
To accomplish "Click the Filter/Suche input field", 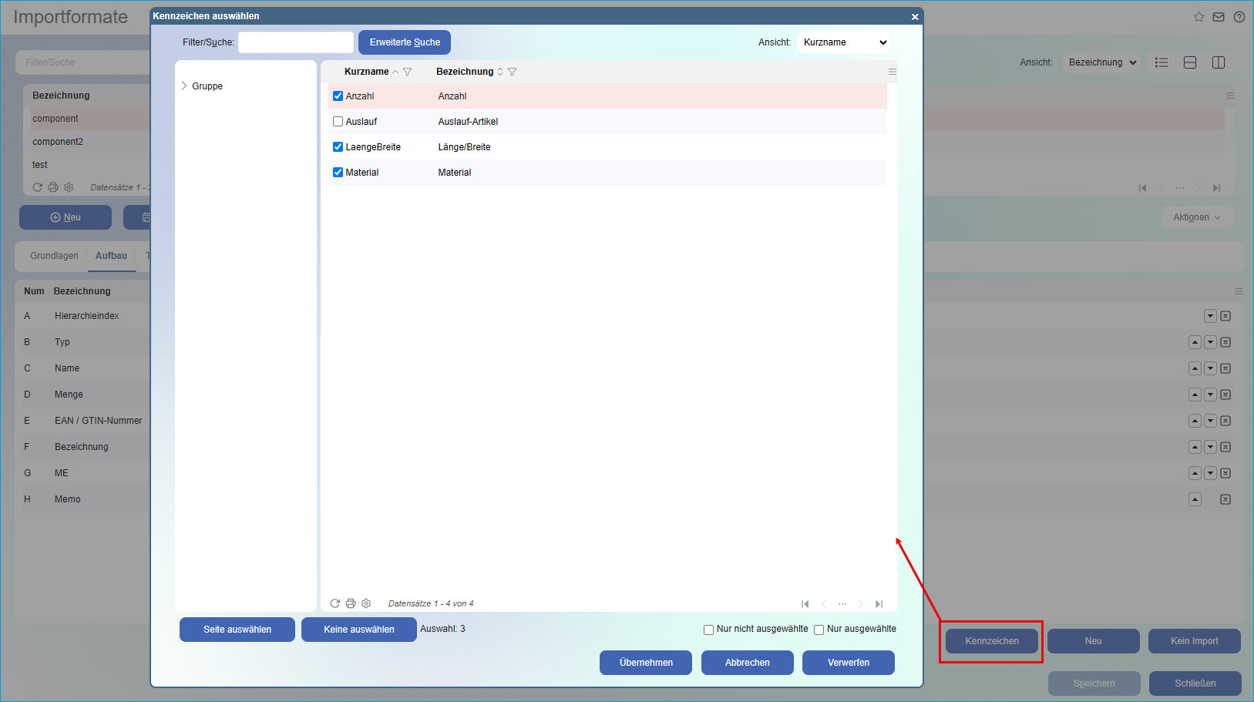I will pos(295,42).
